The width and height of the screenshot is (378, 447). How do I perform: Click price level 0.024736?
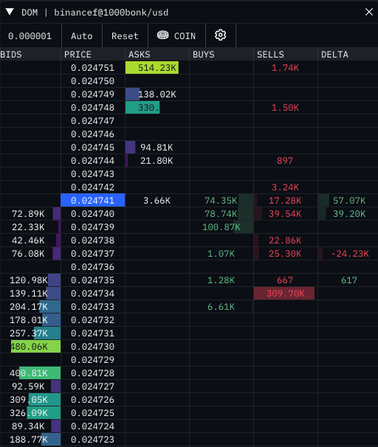(x=93, y=267)
